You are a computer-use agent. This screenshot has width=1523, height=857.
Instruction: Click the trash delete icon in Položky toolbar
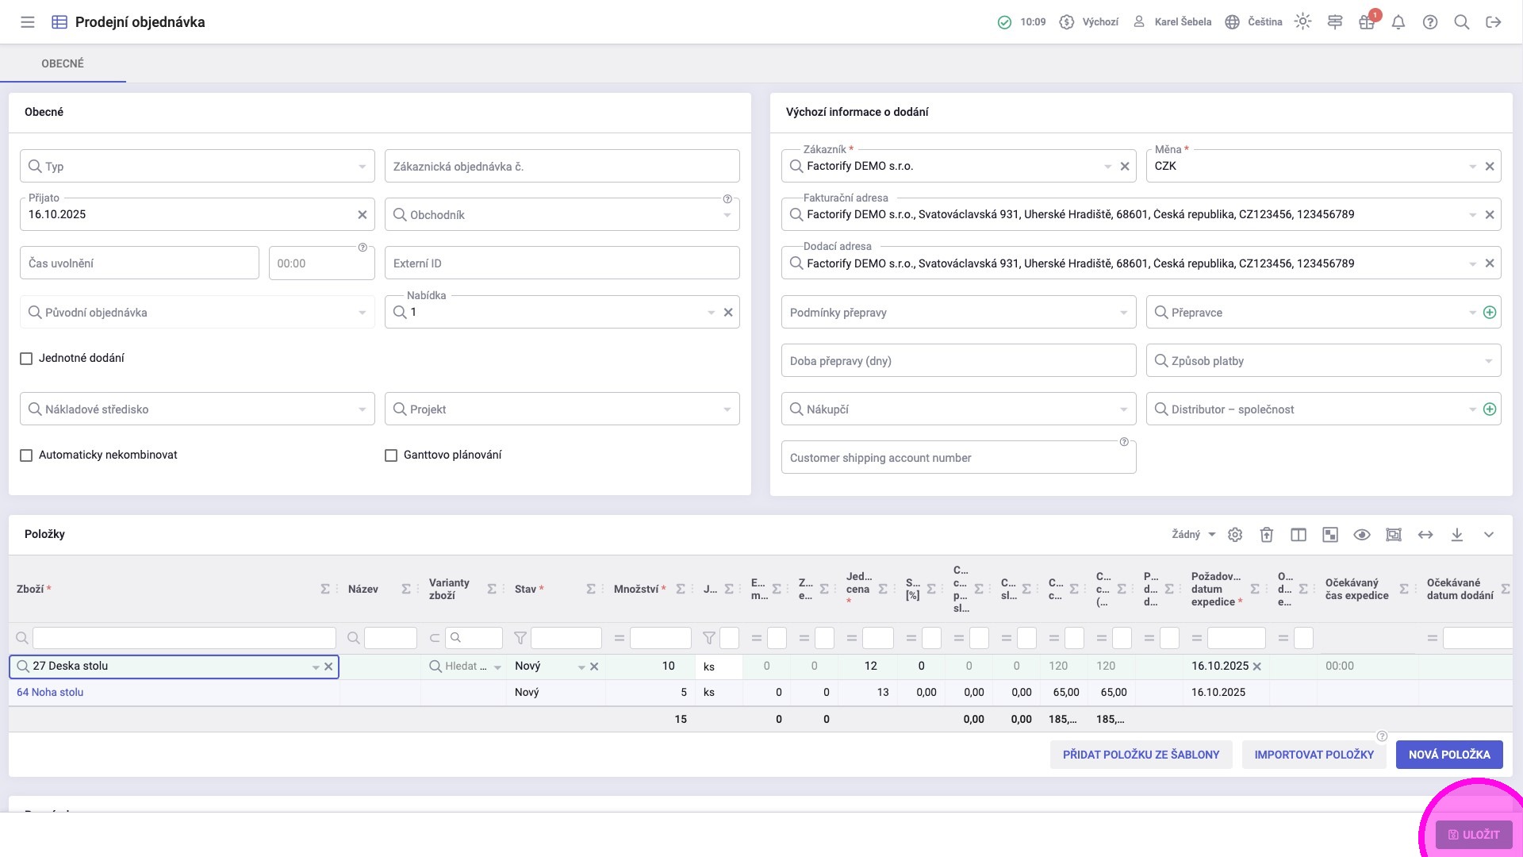(1267, 535)
